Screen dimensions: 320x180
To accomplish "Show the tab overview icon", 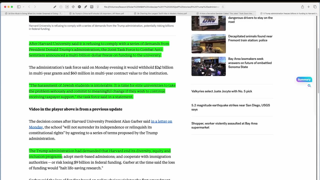I will 315,7.
